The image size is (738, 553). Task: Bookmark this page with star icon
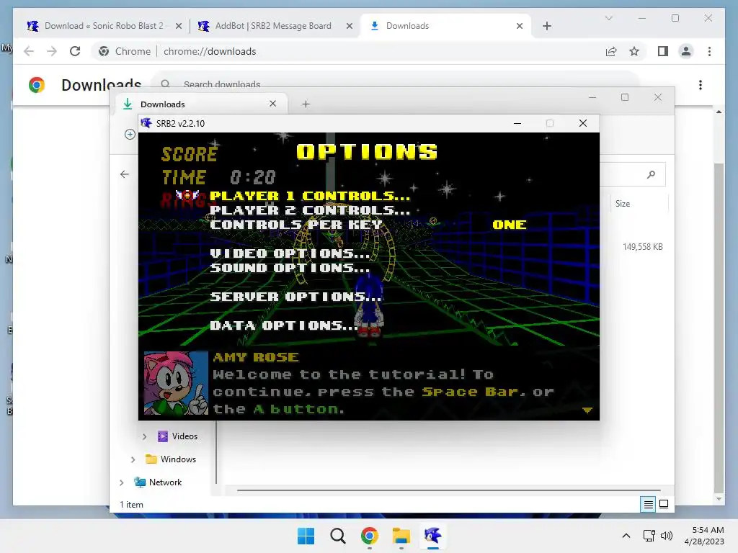(634, 51)
